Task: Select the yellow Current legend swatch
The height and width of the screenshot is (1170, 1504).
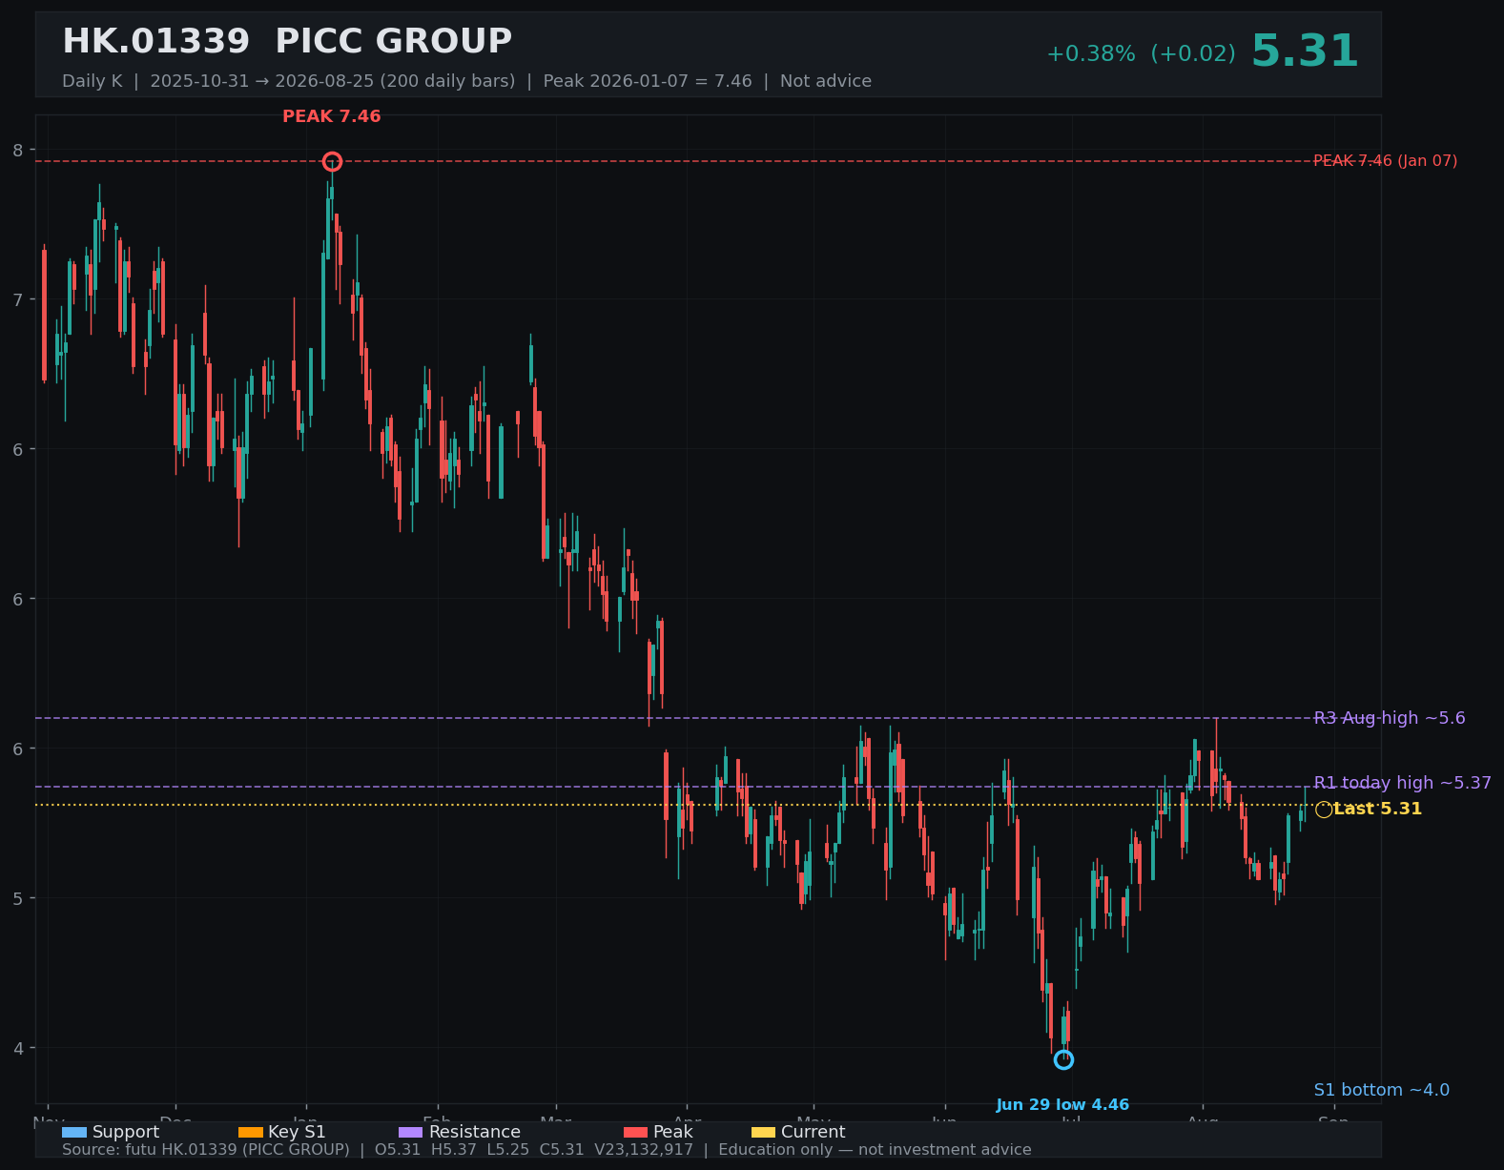Action: point(764,1132)
